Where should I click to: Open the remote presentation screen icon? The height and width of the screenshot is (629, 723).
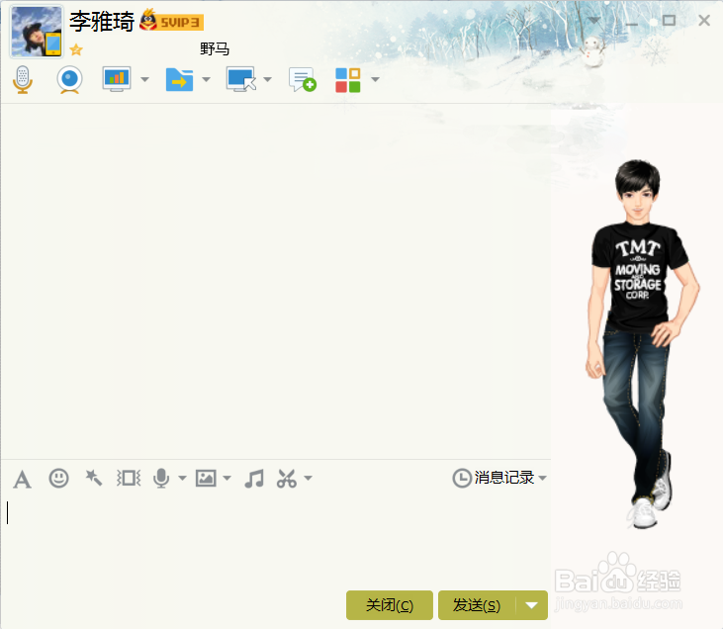pyautogui.click(x=117, y=79)
